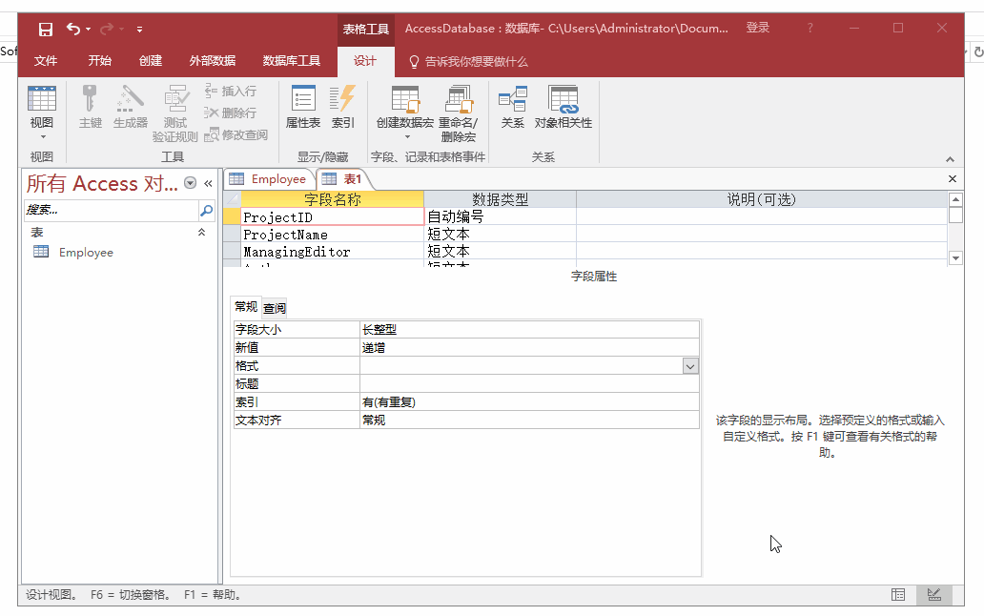This screenshot has height=616, width=984.
Task: Click 对象相关性 object dependencies icon
Action: point(563,106)
